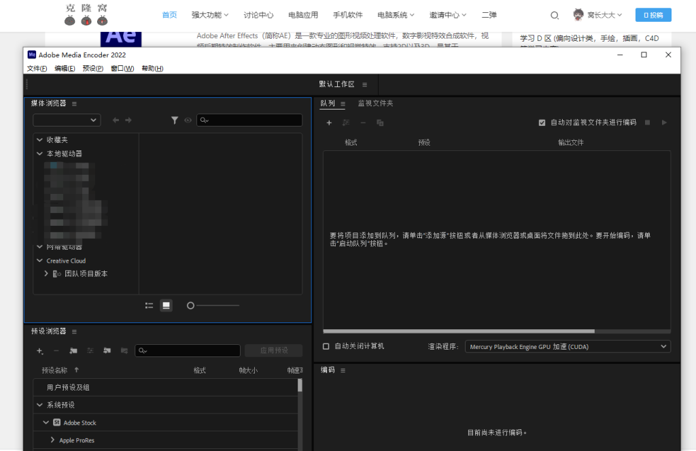Screen dimensions: 696x451
Task: Click the Media Browser search field
Action: click(249, 120)
